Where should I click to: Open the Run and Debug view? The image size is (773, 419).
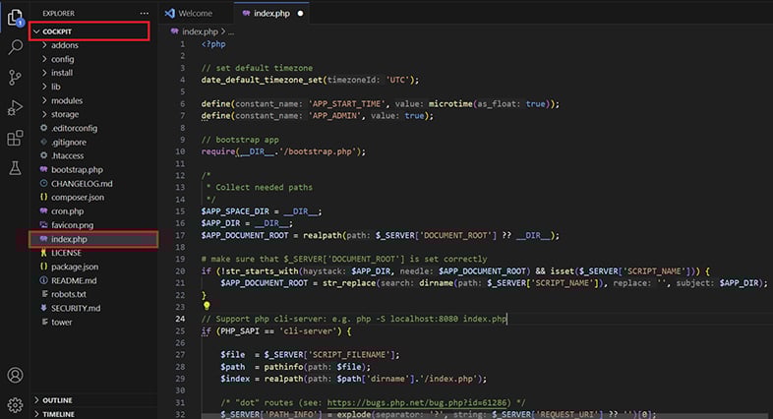[x=15, y=107]
